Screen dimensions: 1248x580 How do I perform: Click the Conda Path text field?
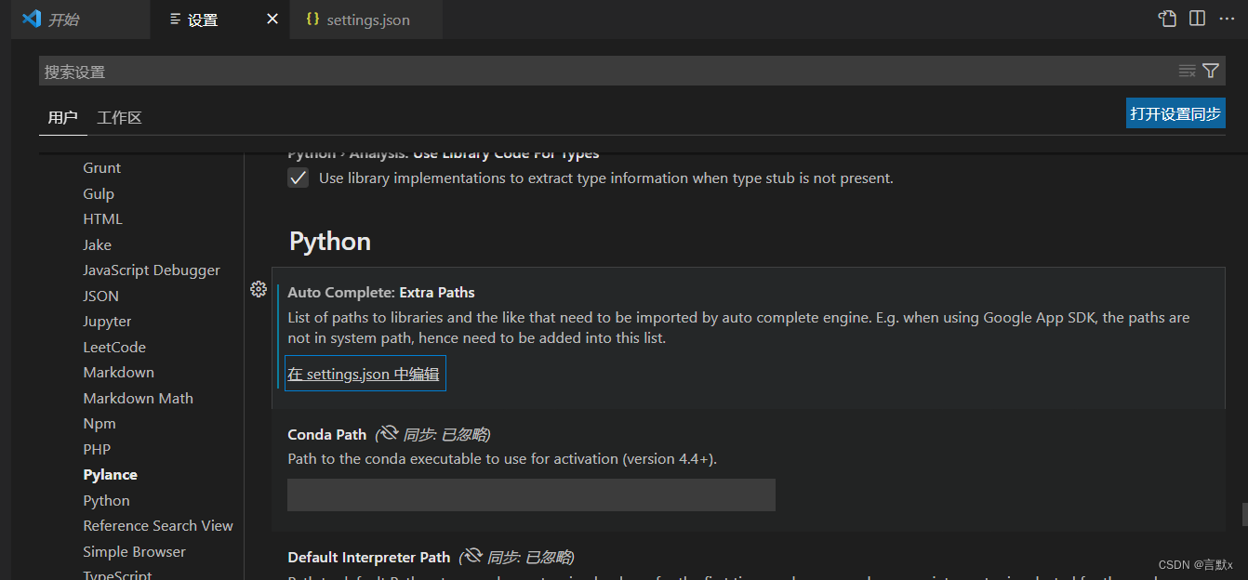(x=531, y=494)
